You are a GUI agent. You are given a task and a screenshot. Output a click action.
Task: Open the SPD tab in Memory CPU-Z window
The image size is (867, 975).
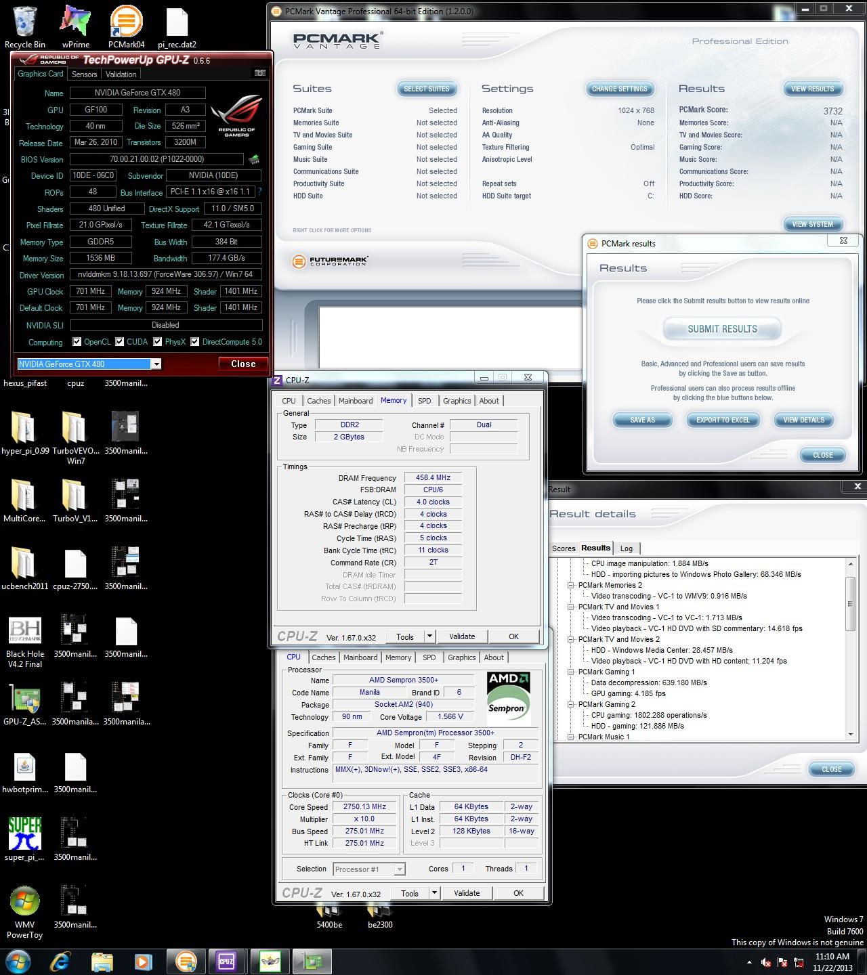click(425, 401)
